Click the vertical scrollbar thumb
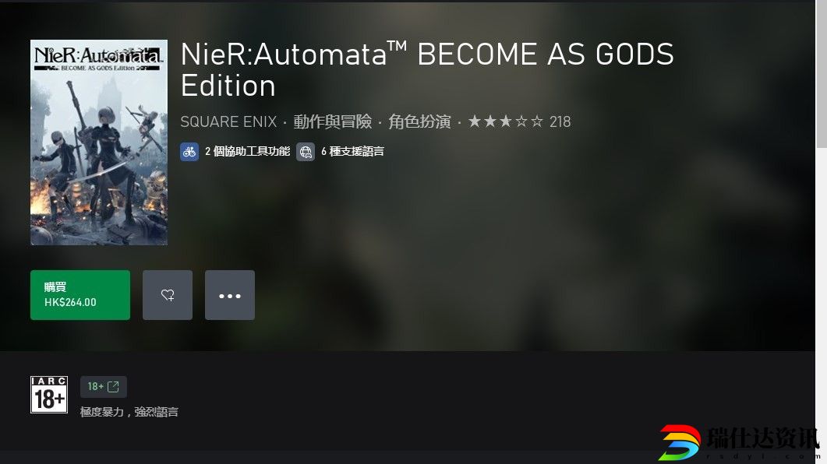Screen dimensions: 827x464 [822, 75]
